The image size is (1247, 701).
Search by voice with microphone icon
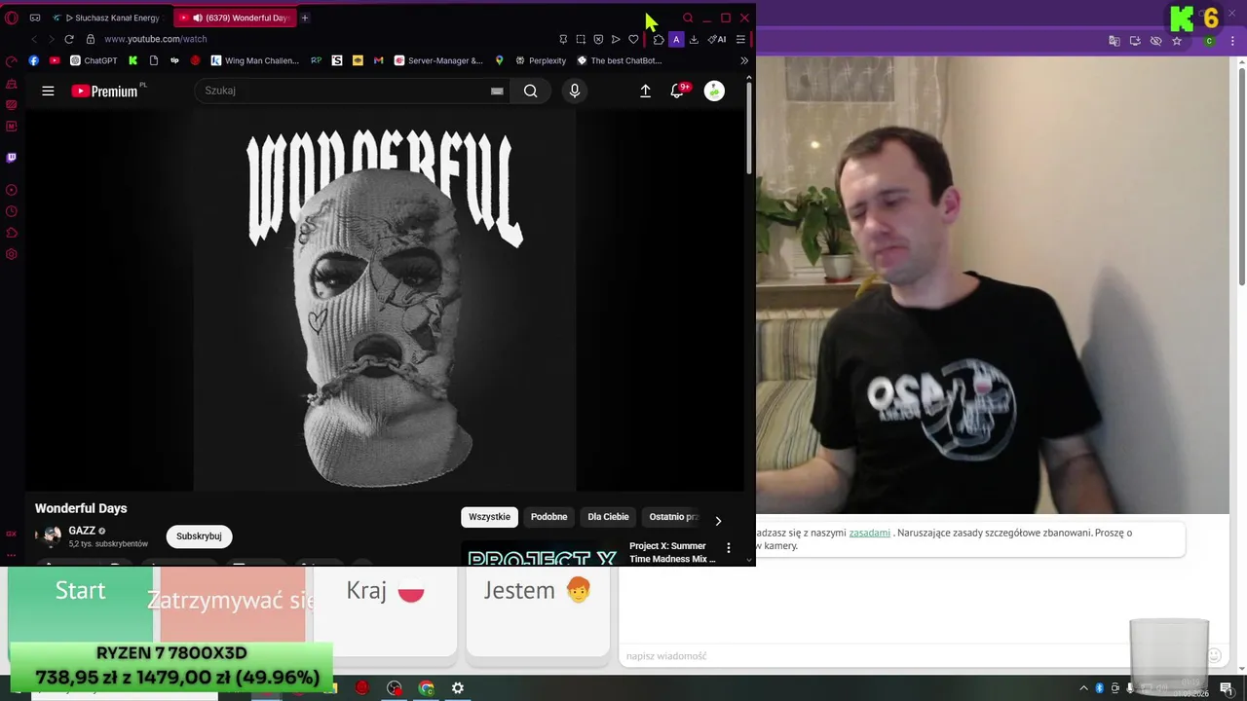pos(575,91)
